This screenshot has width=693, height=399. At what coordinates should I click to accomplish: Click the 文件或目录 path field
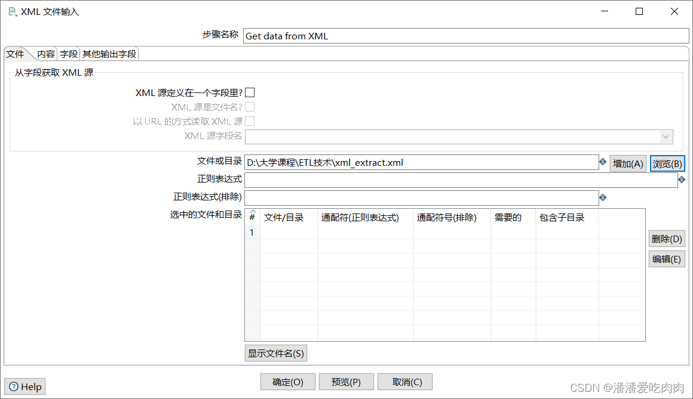422,162
